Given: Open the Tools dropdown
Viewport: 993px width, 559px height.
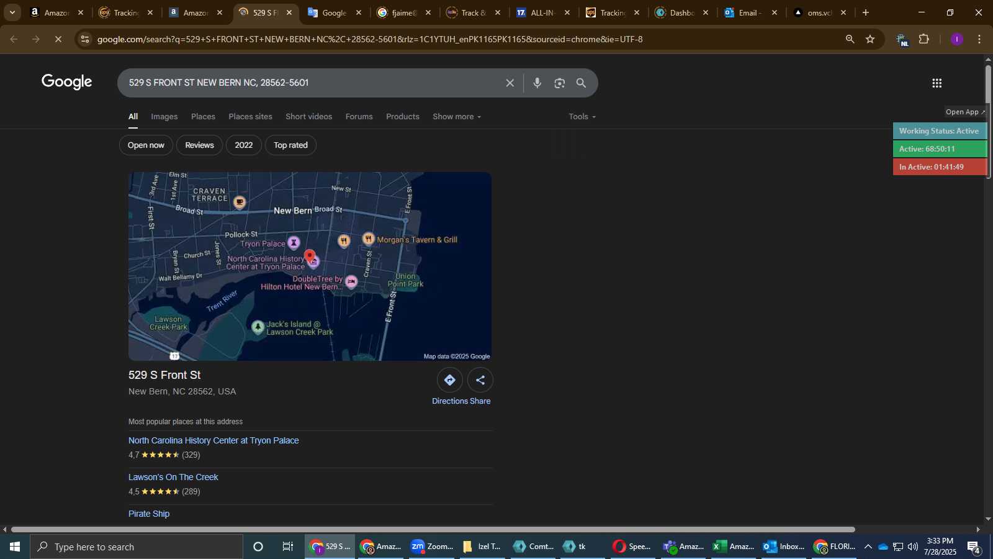Looking at the screenshot, I should pyautogui.click(x=582, y=117).
